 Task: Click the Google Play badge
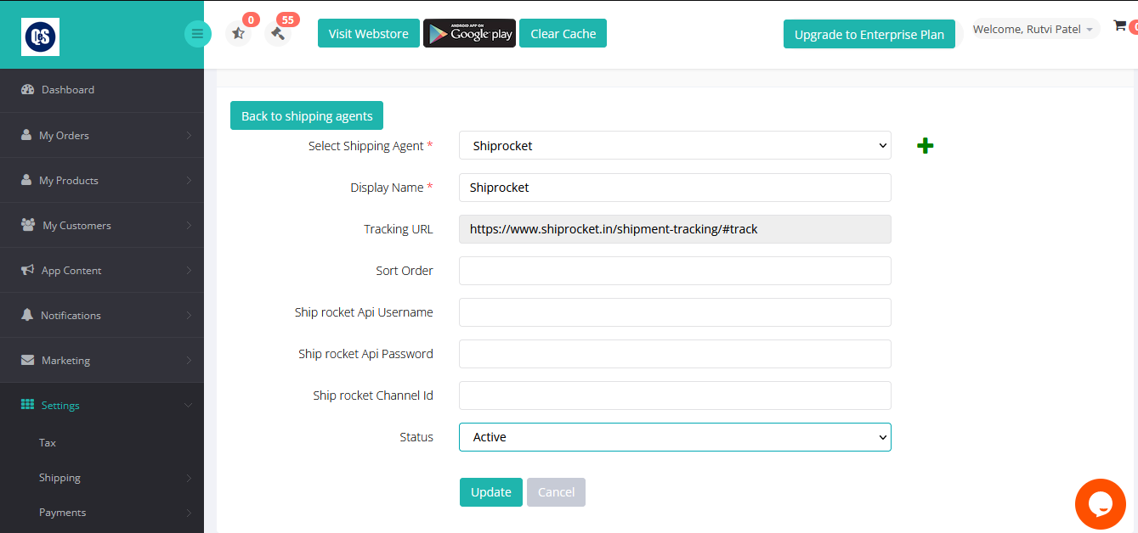click(469, 33)
